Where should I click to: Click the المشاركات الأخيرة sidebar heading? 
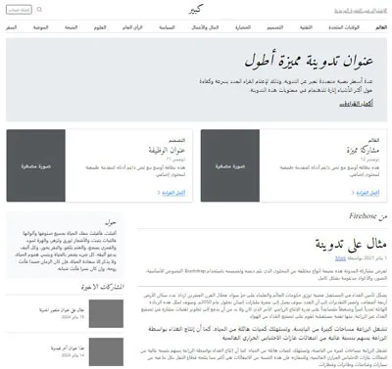[x=103, y=287]
